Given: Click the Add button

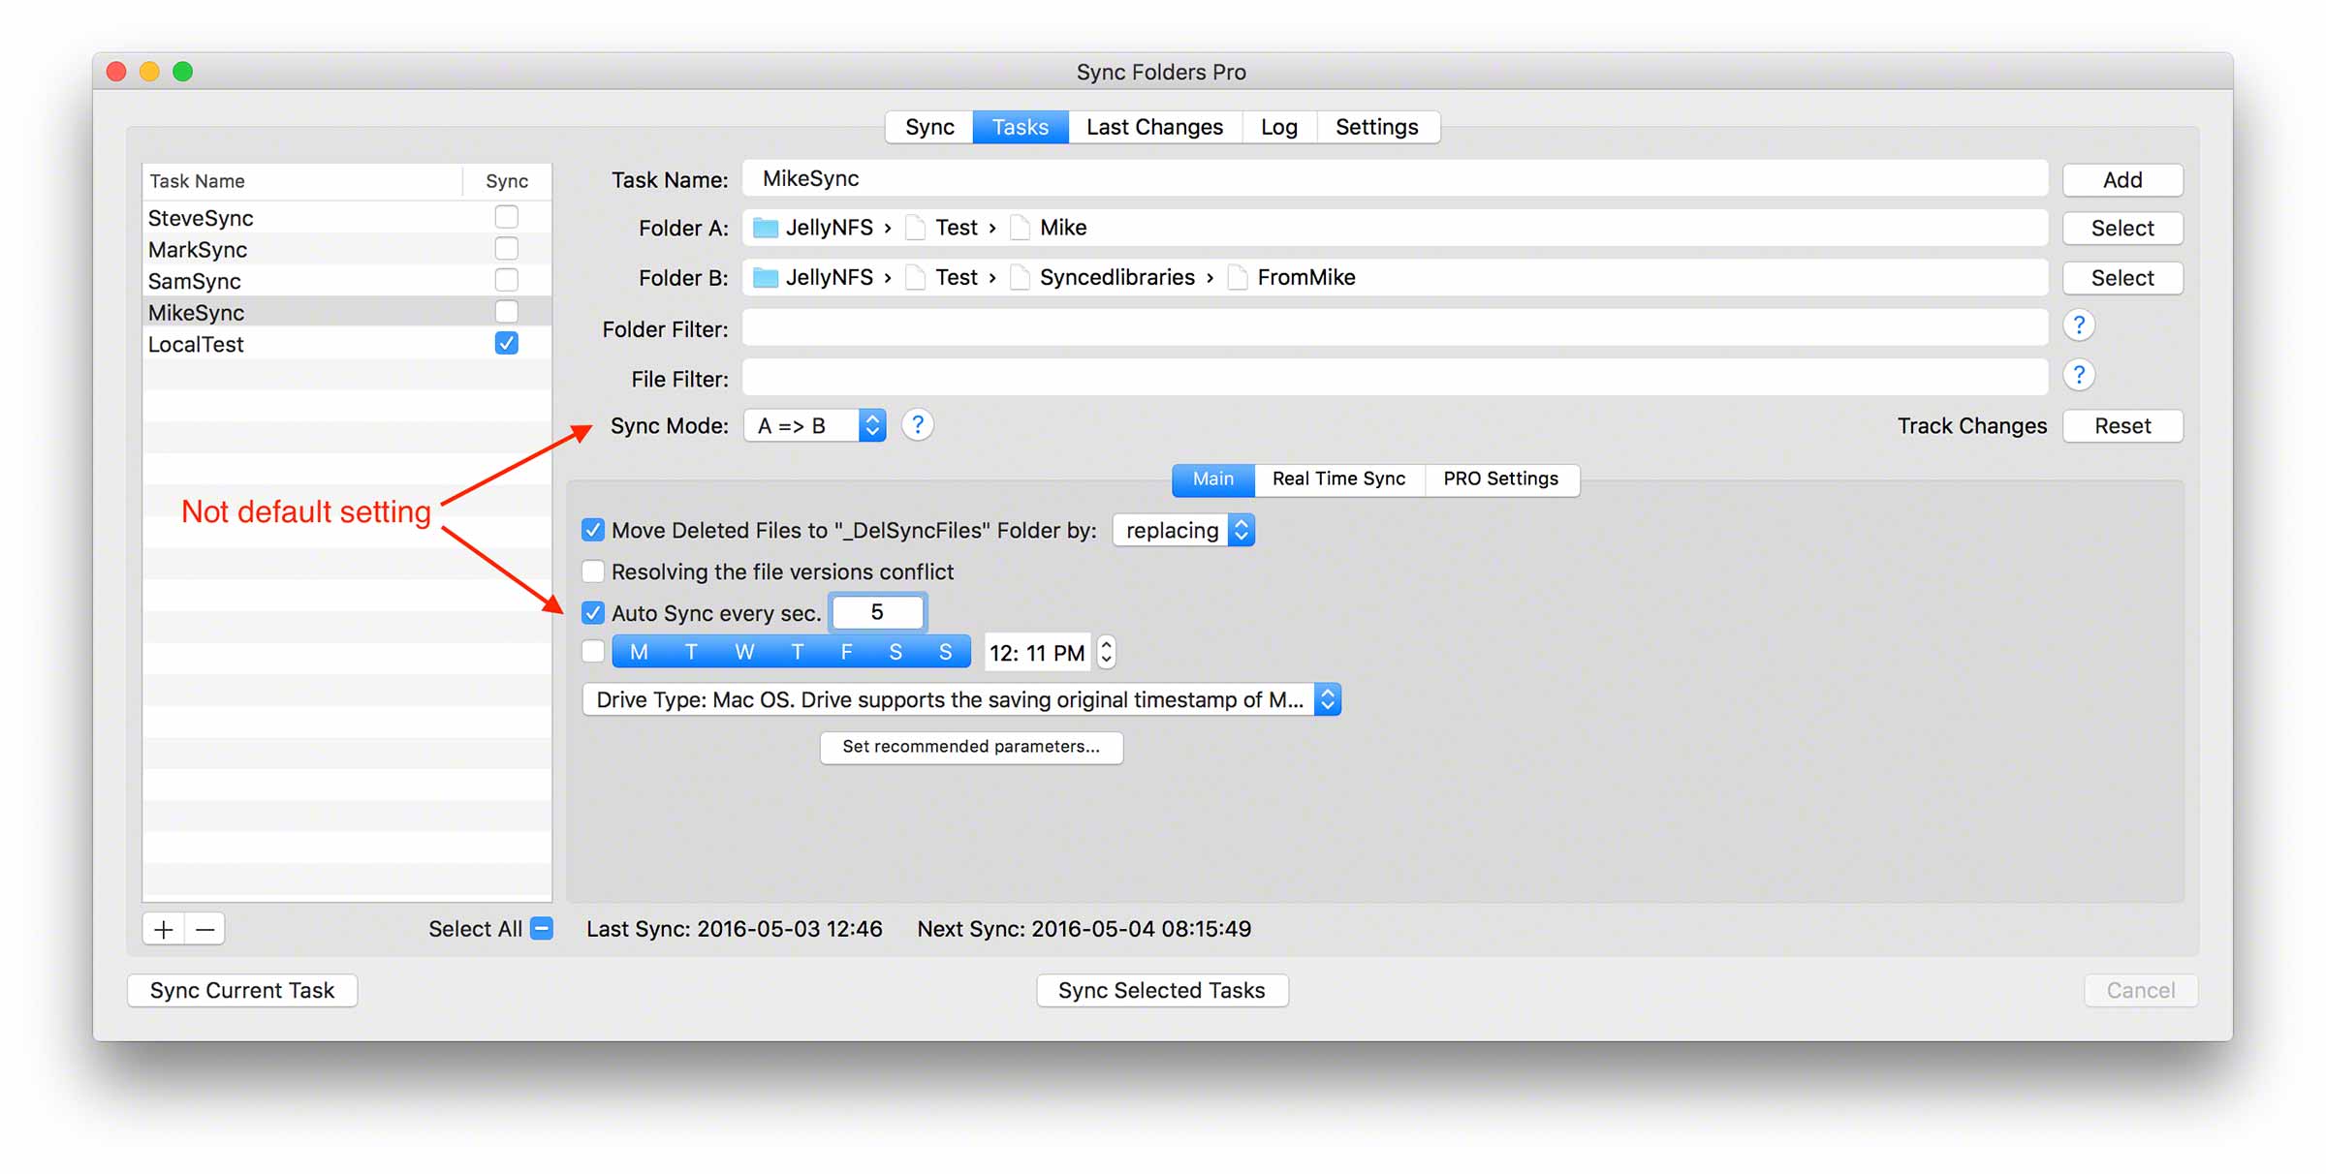Looking at the screenshot, I should [2122, 180].
